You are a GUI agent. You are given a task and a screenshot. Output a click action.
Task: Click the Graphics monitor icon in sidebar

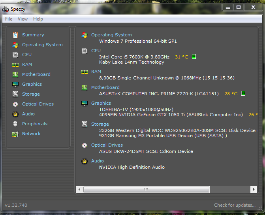[15, 85]
